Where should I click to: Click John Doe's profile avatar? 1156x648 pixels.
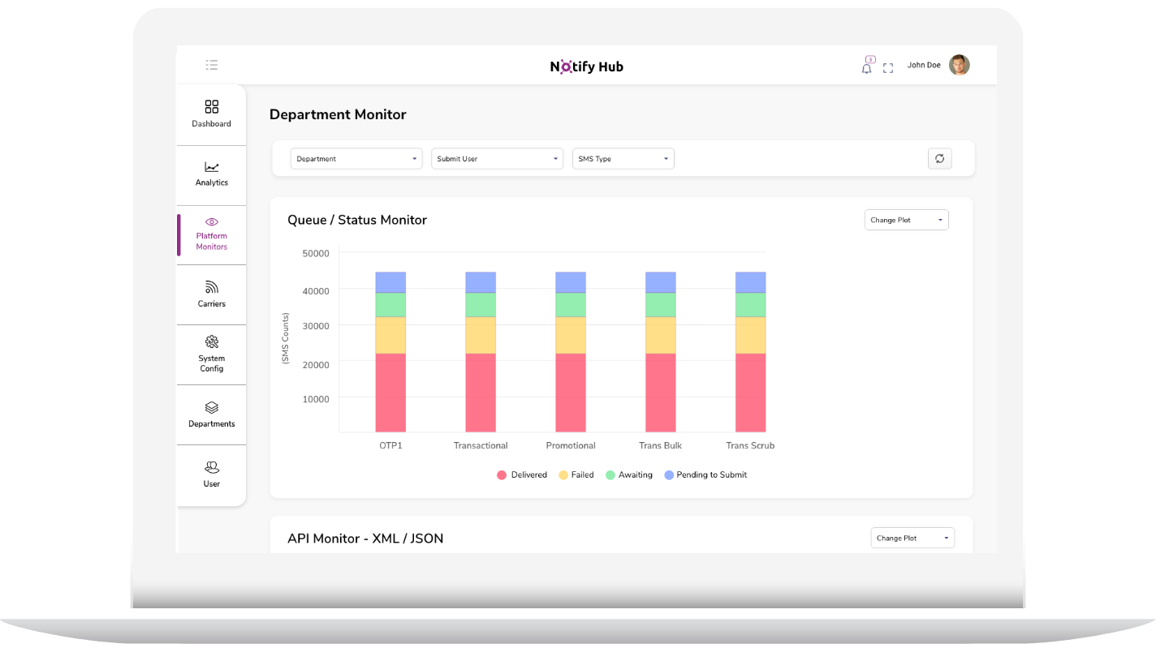[x=959, y=65]
